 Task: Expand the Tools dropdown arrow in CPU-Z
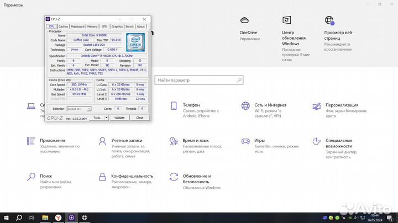tap(106, 118)
